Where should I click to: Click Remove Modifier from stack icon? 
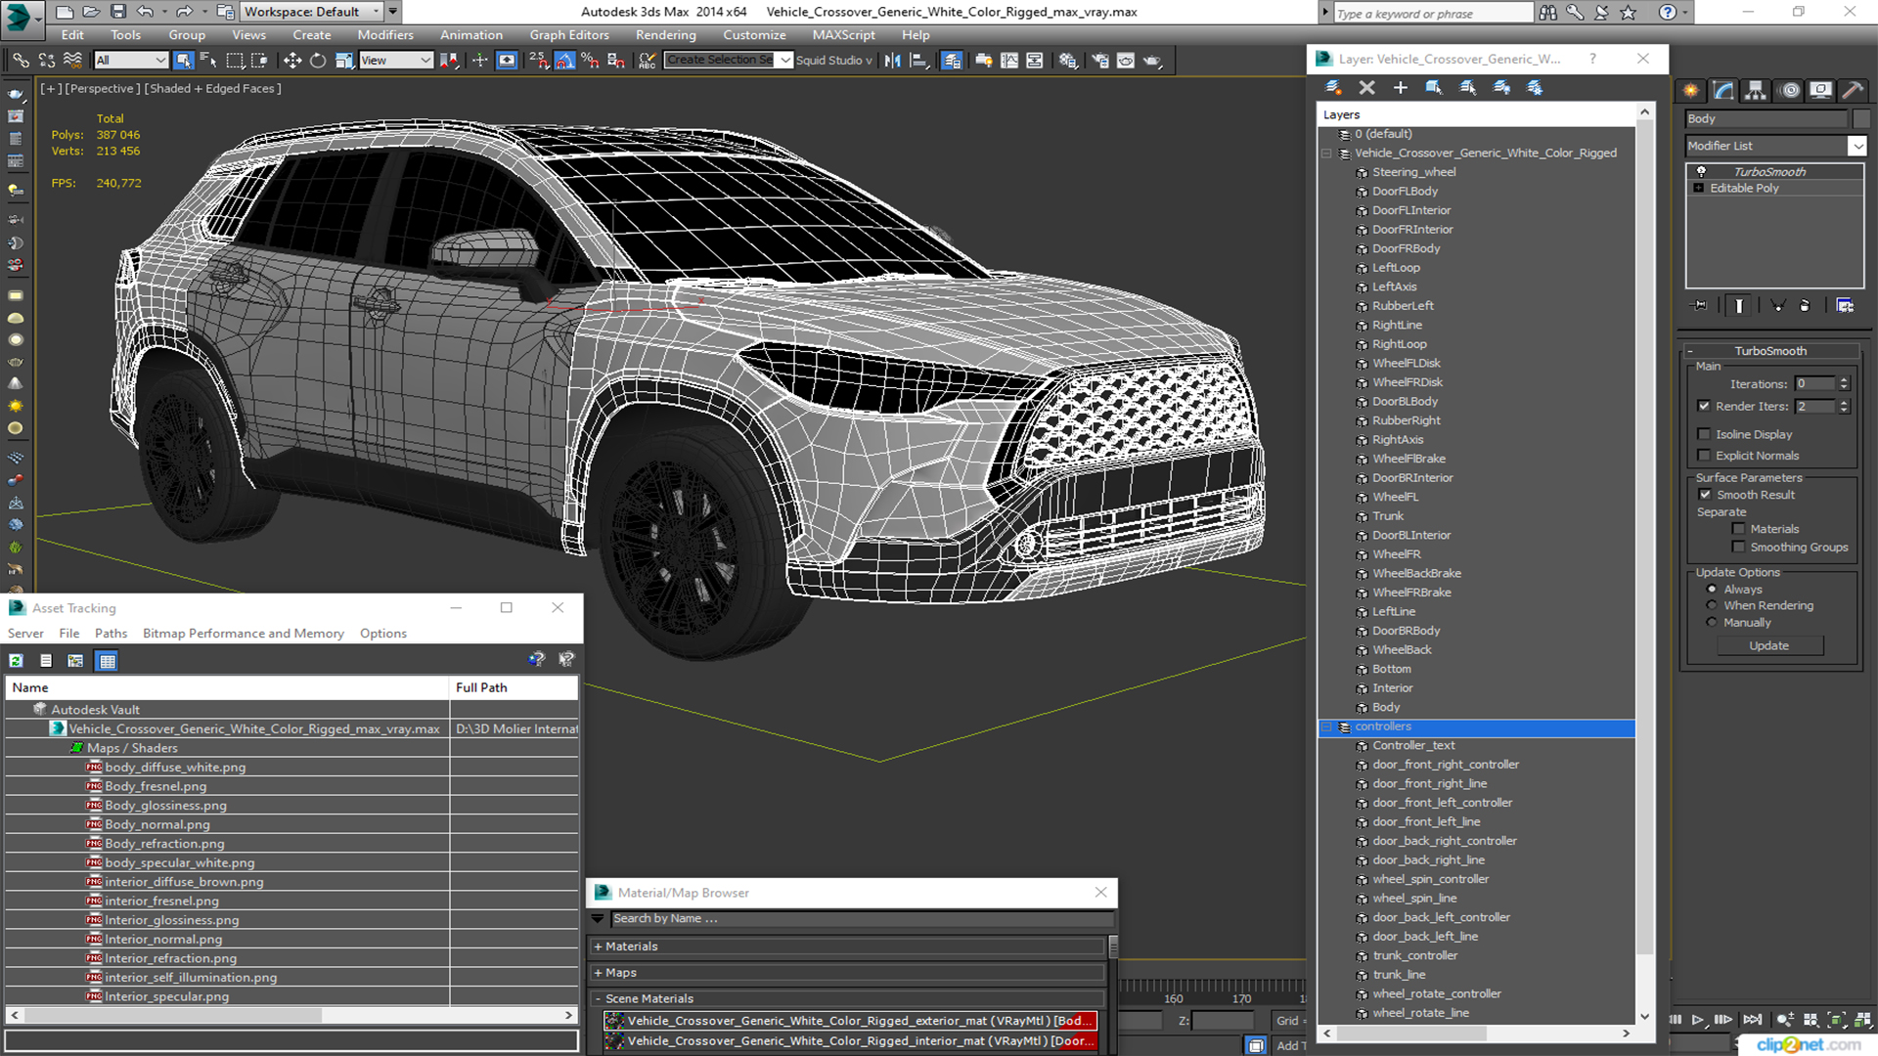coord(1805,306)
